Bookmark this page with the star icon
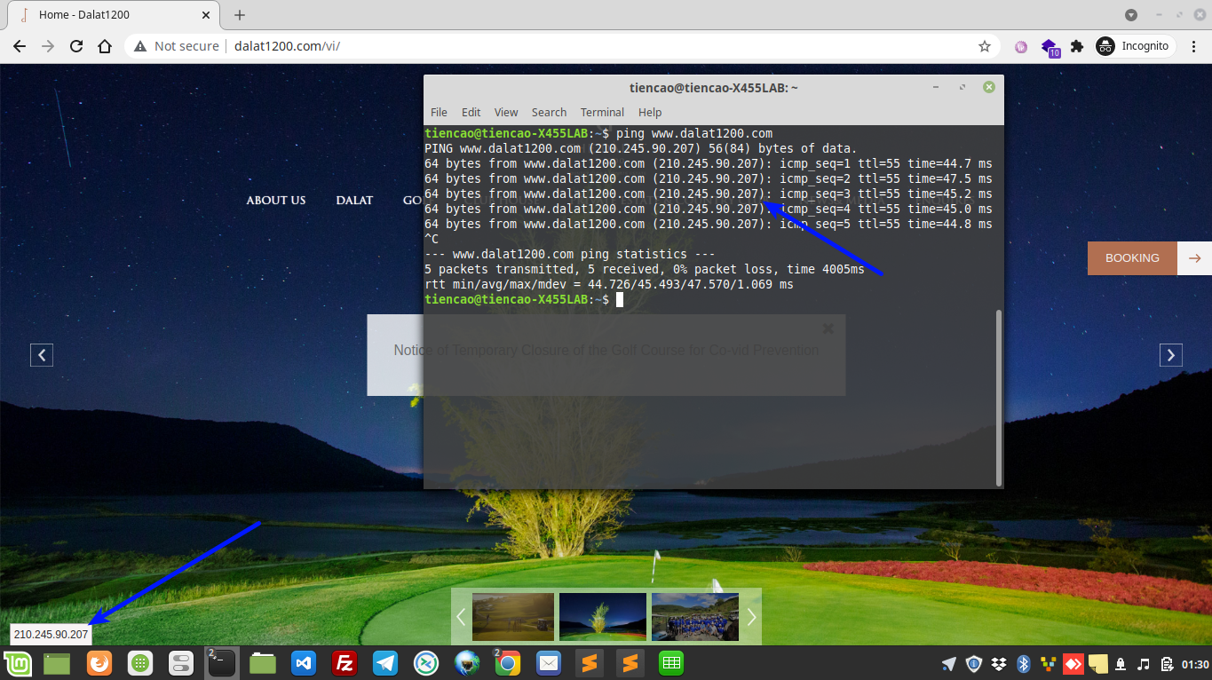Viewport: 1212px width, 680px height. [984, 46]
